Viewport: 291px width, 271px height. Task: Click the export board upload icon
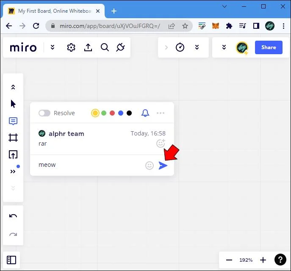pos(88,47)
